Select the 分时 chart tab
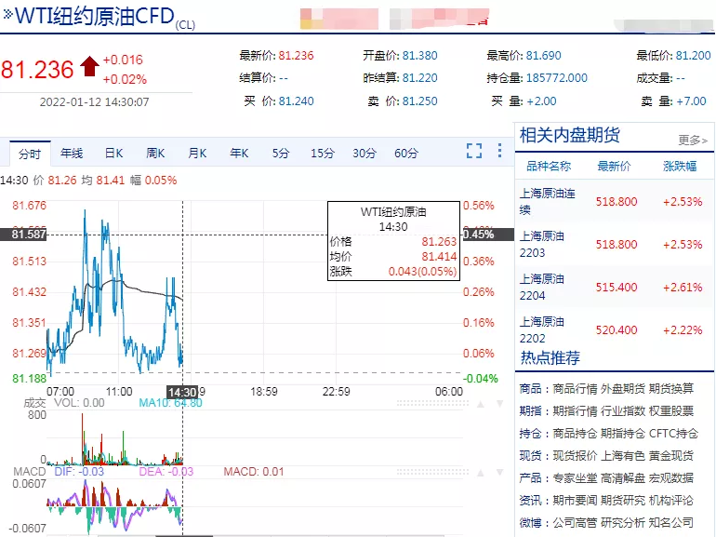This screenshot has width=716, height=537. pos(30,154)
